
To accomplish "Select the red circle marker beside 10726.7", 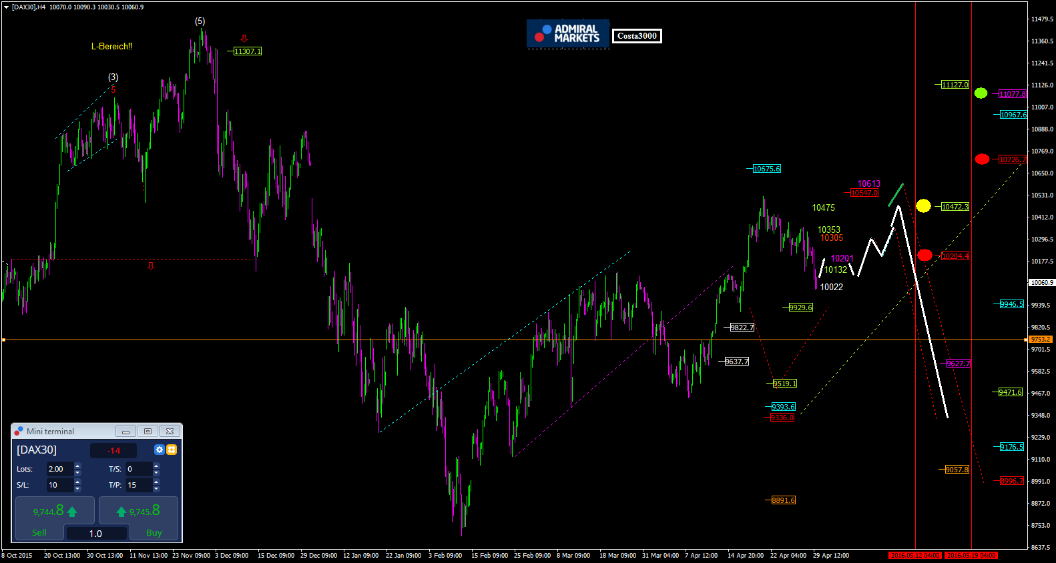I will point(982,159).
